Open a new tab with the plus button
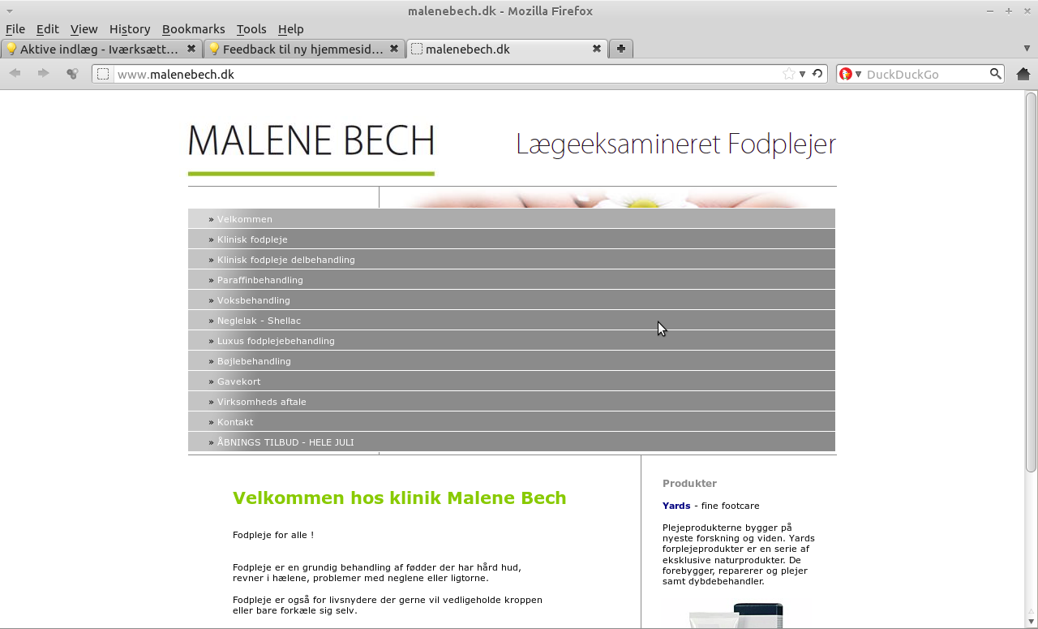 click(x=620, y=49)
